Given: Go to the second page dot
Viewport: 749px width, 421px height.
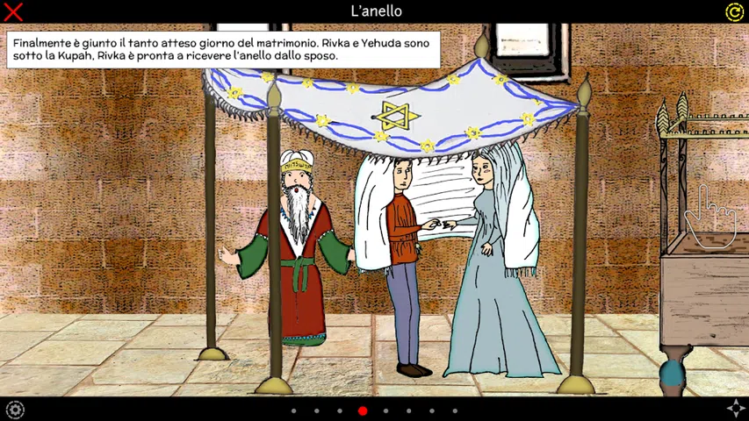Looking at the screenshot, I should point(317,410).
